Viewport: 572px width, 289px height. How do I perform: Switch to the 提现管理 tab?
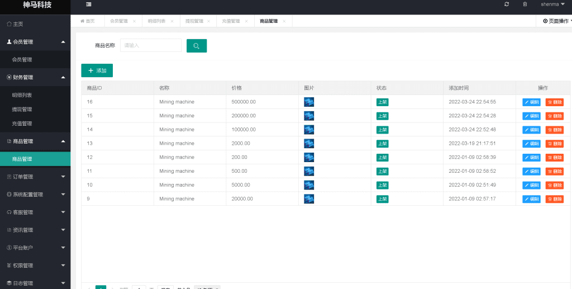pyautogui.click(x=194, y=21)
